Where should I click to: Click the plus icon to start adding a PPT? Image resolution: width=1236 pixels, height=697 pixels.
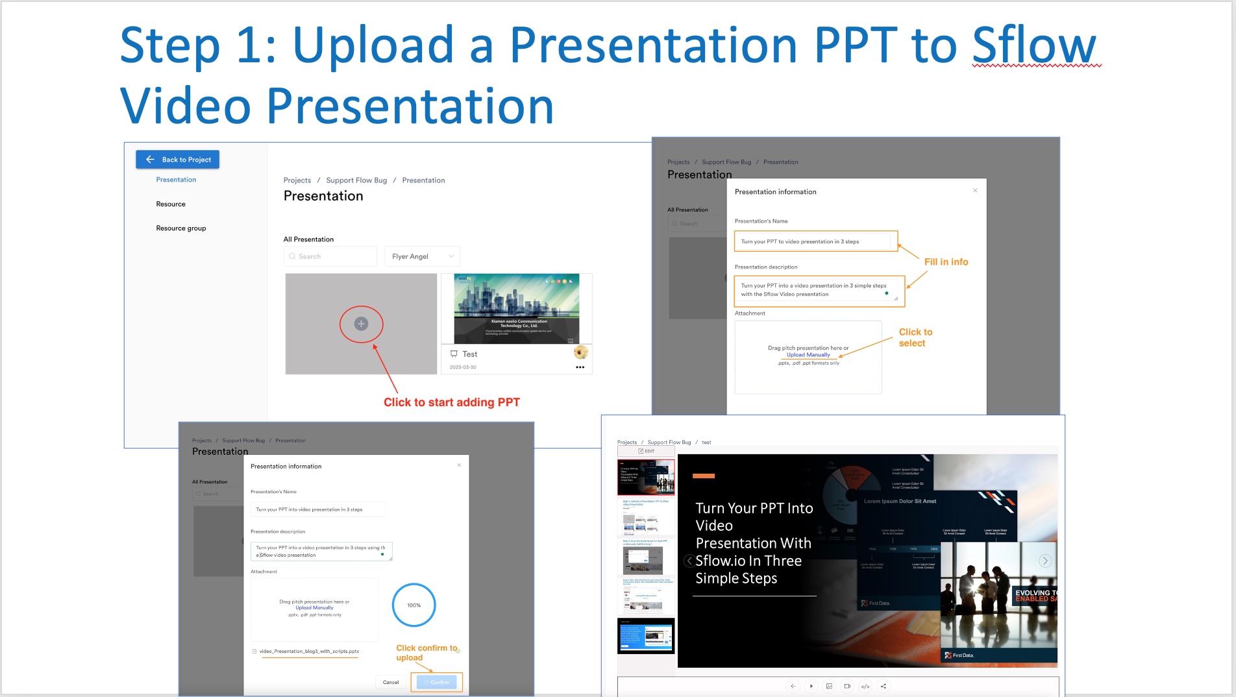tap(361, 324)
